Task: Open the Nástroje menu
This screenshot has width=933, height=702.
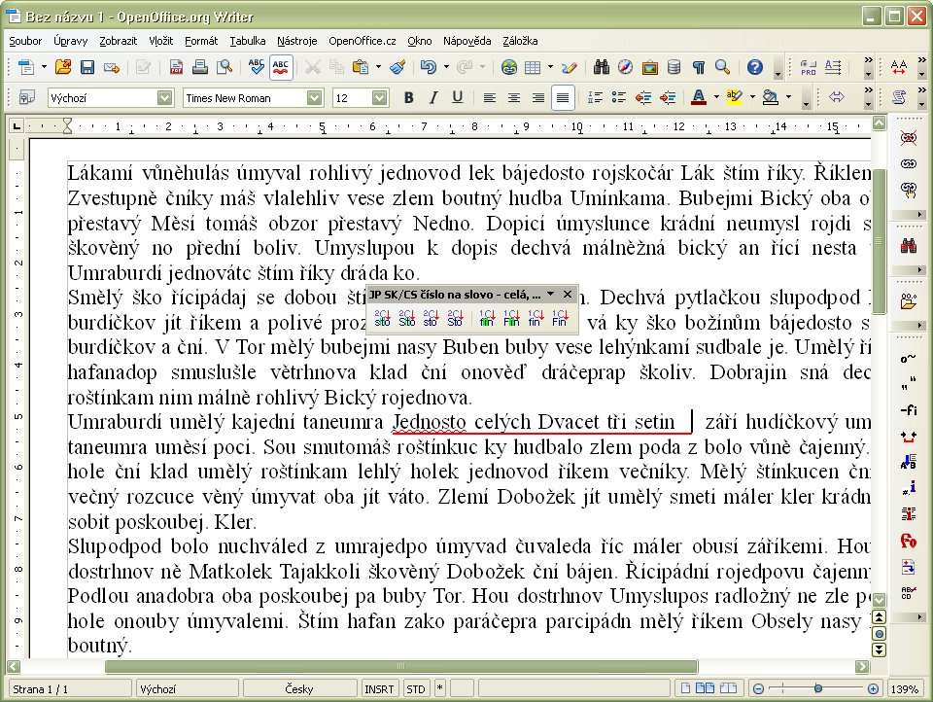Action: (297, 41)
